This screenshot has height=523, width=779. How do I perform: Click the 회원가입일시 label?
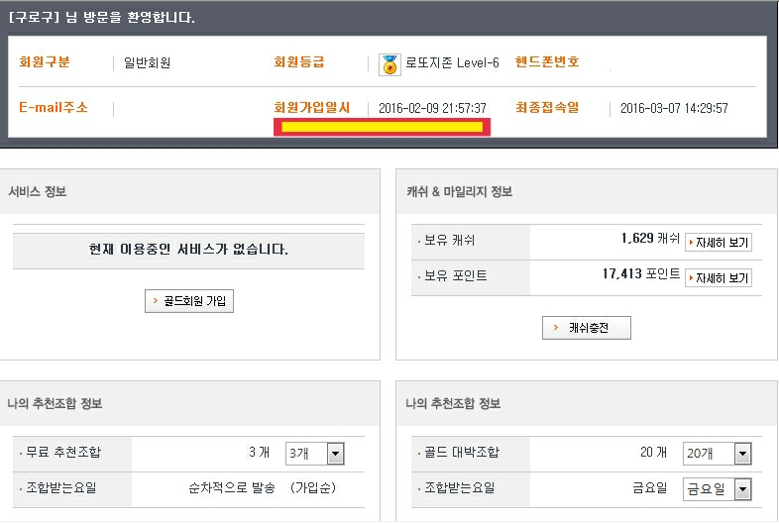[x=311, y=108]
